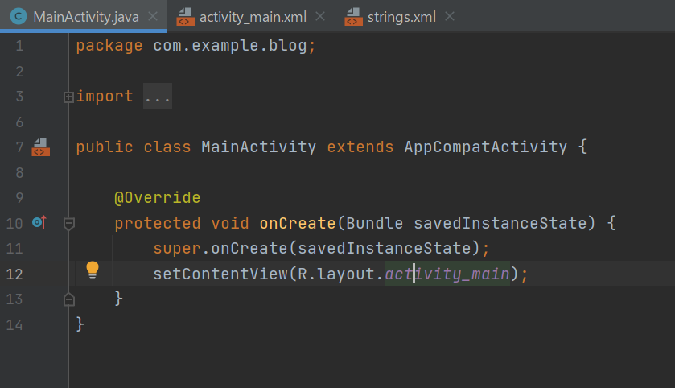This screenshot has height=388, width=675.
Task: Click the activity_main resource reference
Action: (447, 274)
